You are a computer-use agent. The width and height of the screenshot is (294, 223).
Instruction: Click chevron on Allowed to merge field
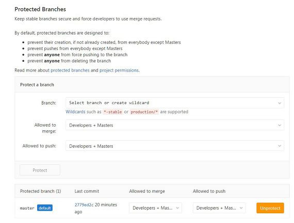[280, 125]
